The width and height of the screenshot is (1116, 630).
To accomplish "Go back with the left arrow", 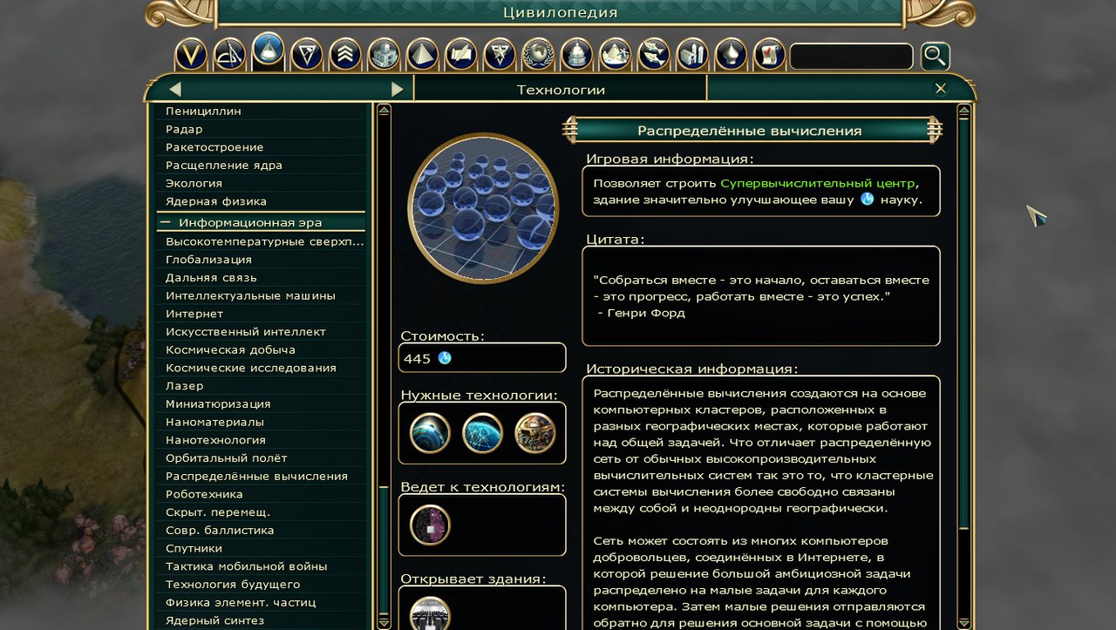I will tap(175, 89).
